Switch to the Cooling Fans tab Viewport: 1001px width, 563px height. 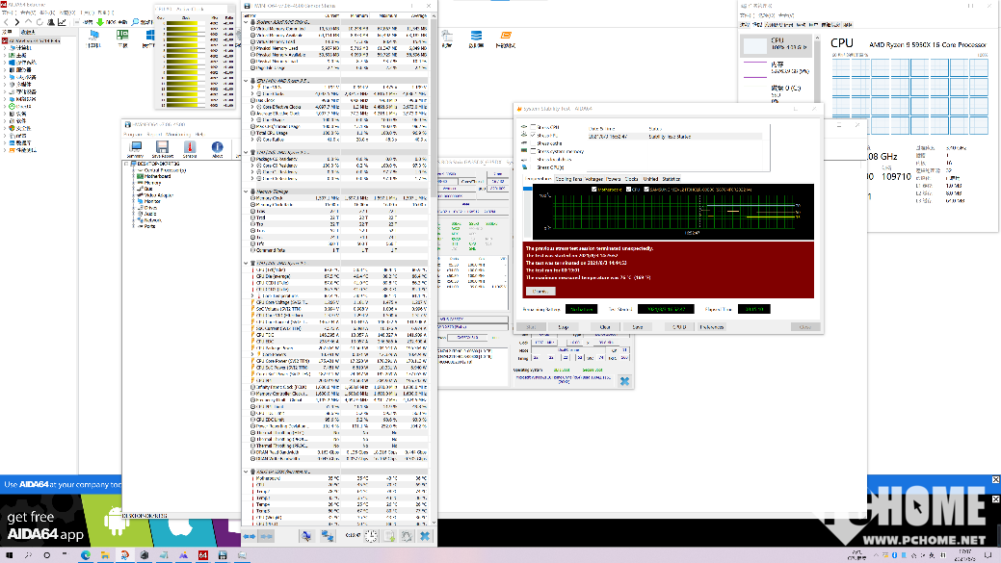point(568,179)
